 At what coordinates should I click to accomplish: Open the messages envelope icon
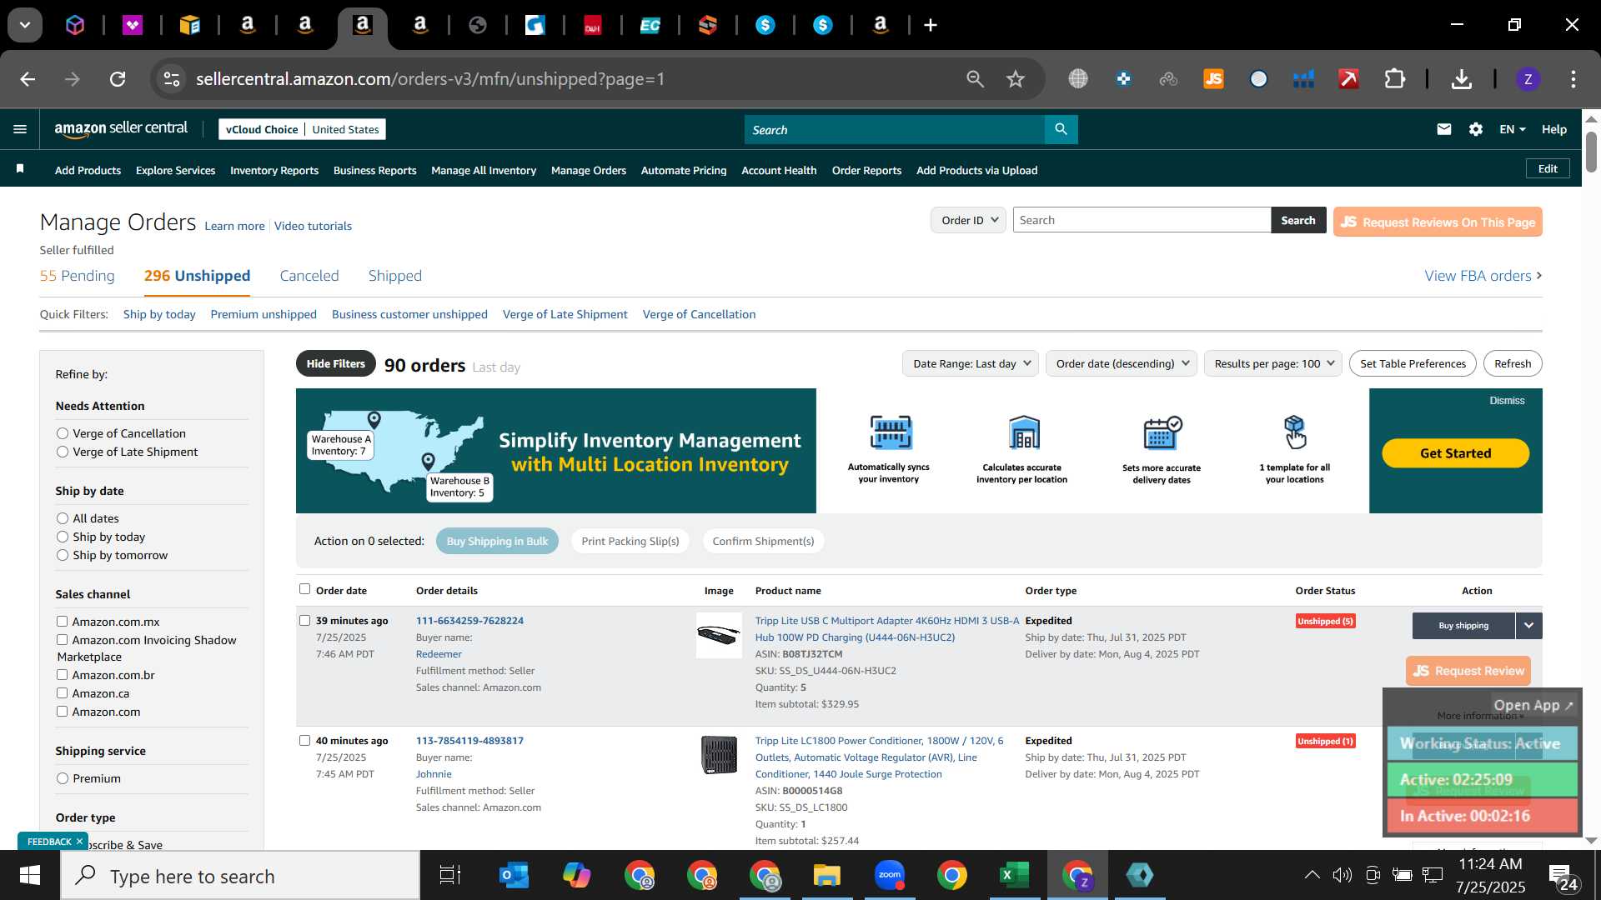[1444, 129]
